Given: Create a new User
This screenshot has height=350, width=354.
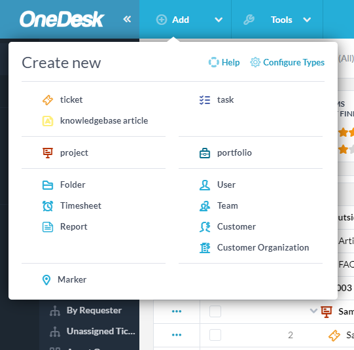Looking at the screenshot, I should (226, 185).
